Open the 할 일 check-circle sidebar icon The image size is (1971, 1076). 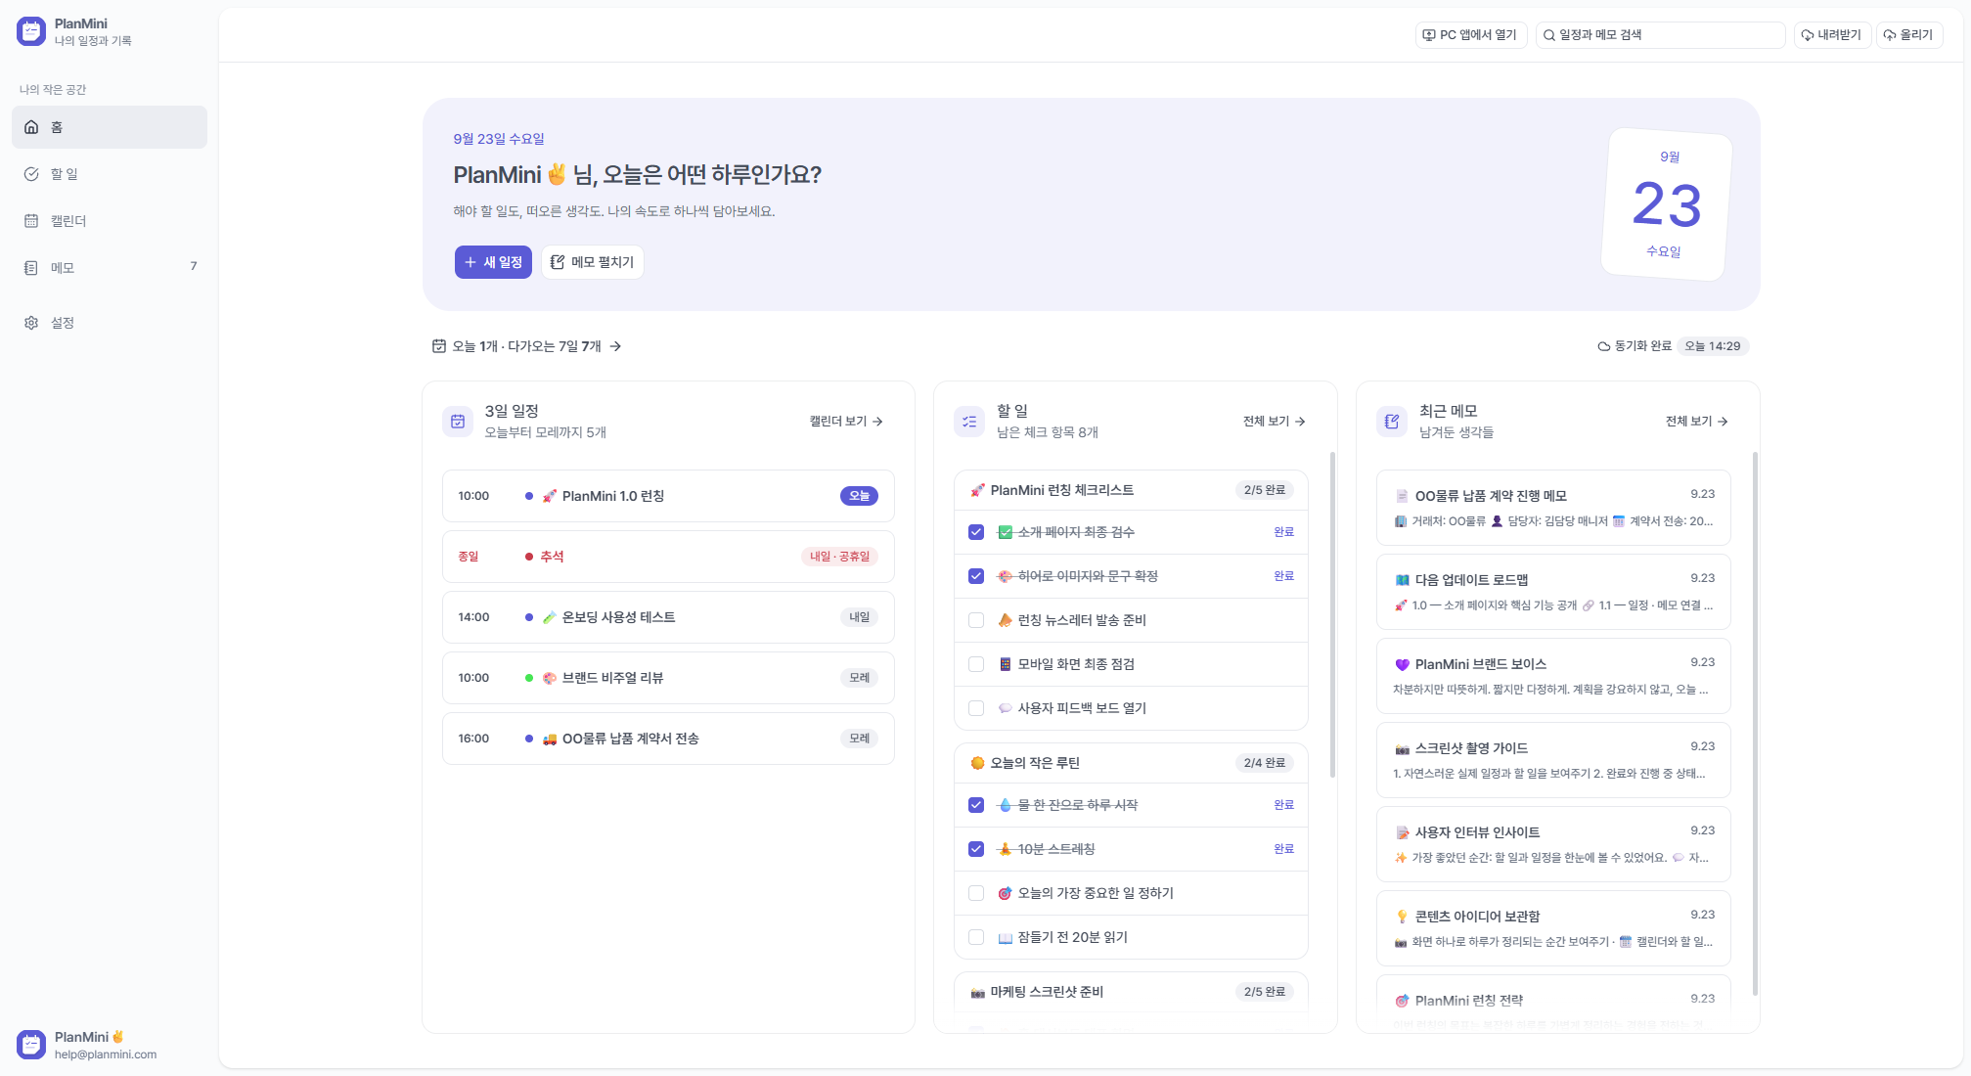tap(31, 174)
